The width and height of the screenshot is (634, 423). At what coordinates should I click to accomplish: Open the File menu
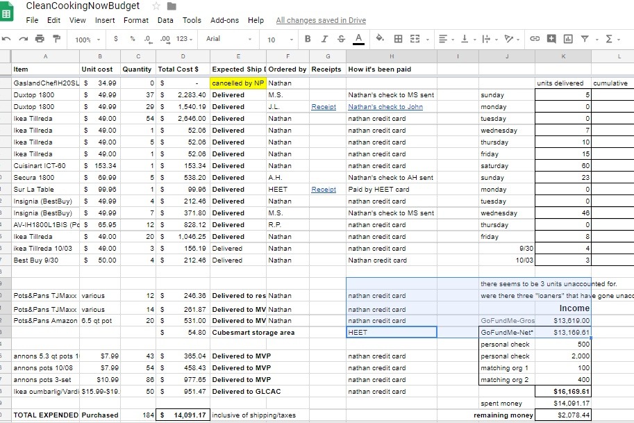(x=32, y=20)
